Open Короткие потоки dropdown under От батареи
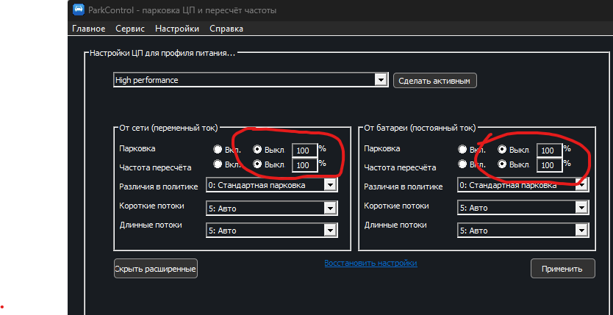 click(x=523, y=208)
